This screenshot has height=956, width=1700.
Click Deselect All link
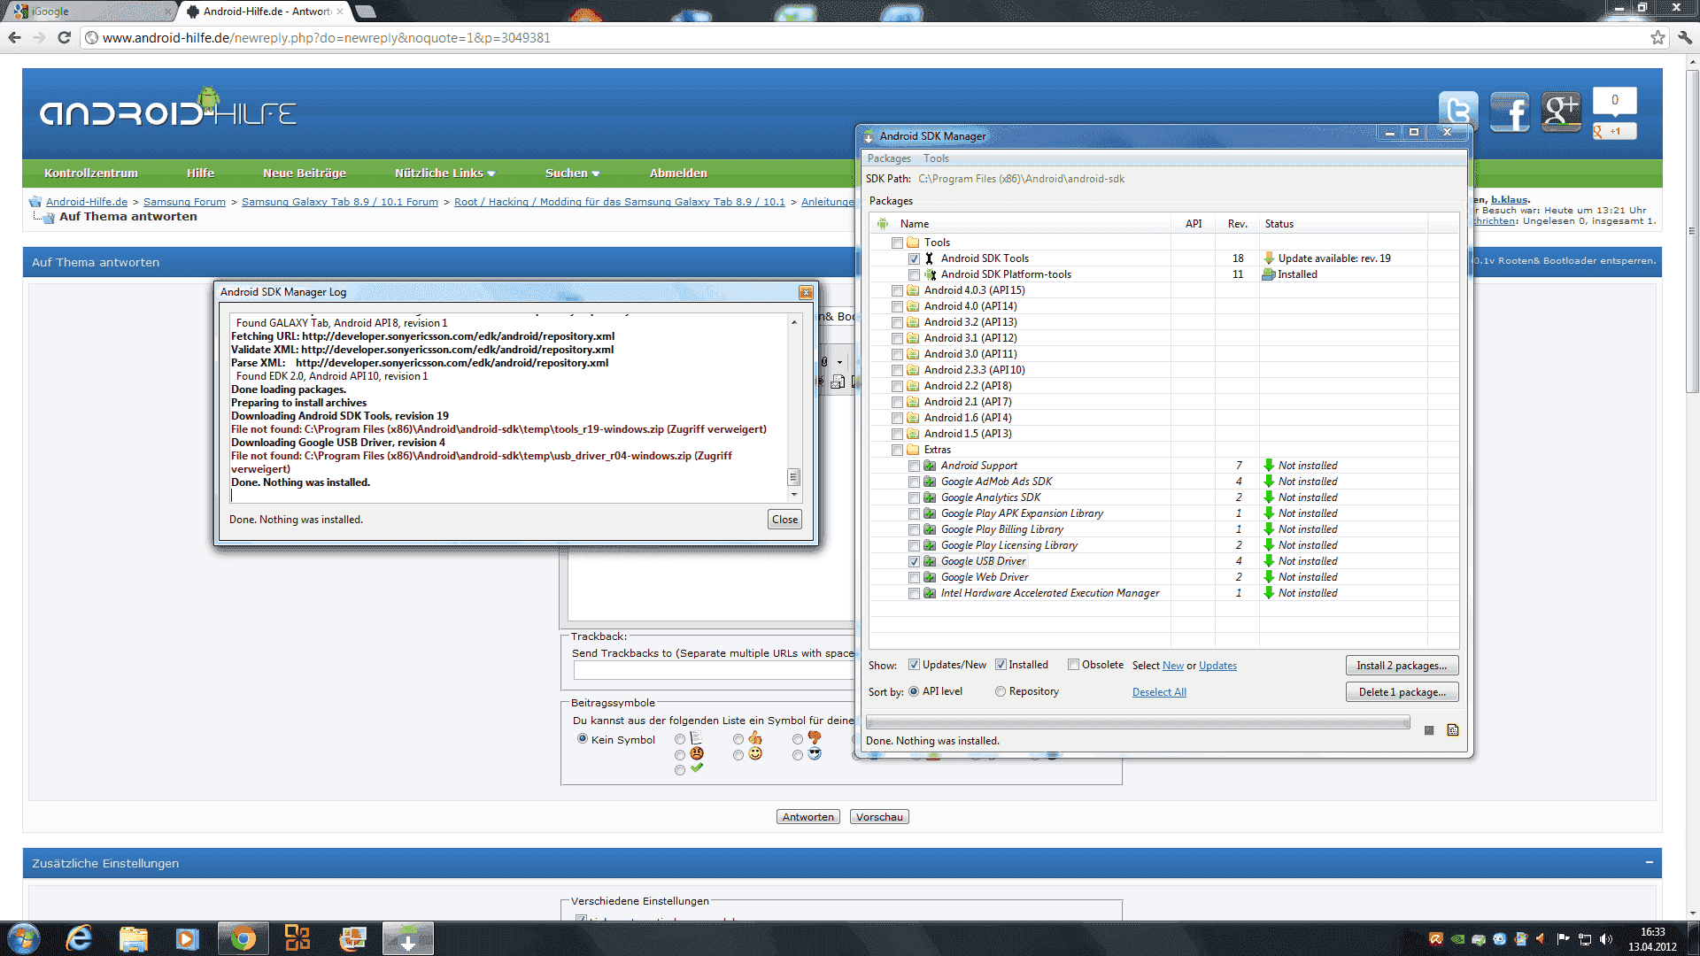coord(1159,692)
